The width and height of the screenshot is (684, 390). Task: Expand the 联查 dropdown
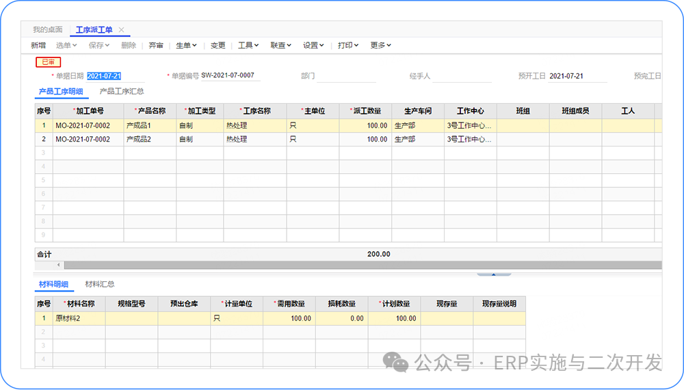(x=280, y=45)
